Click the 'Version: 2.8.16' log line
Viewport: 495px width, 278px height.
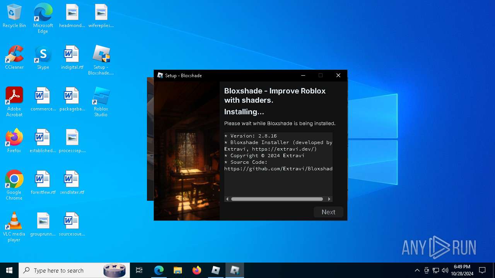pyautogui.click(x=251, y=136)
